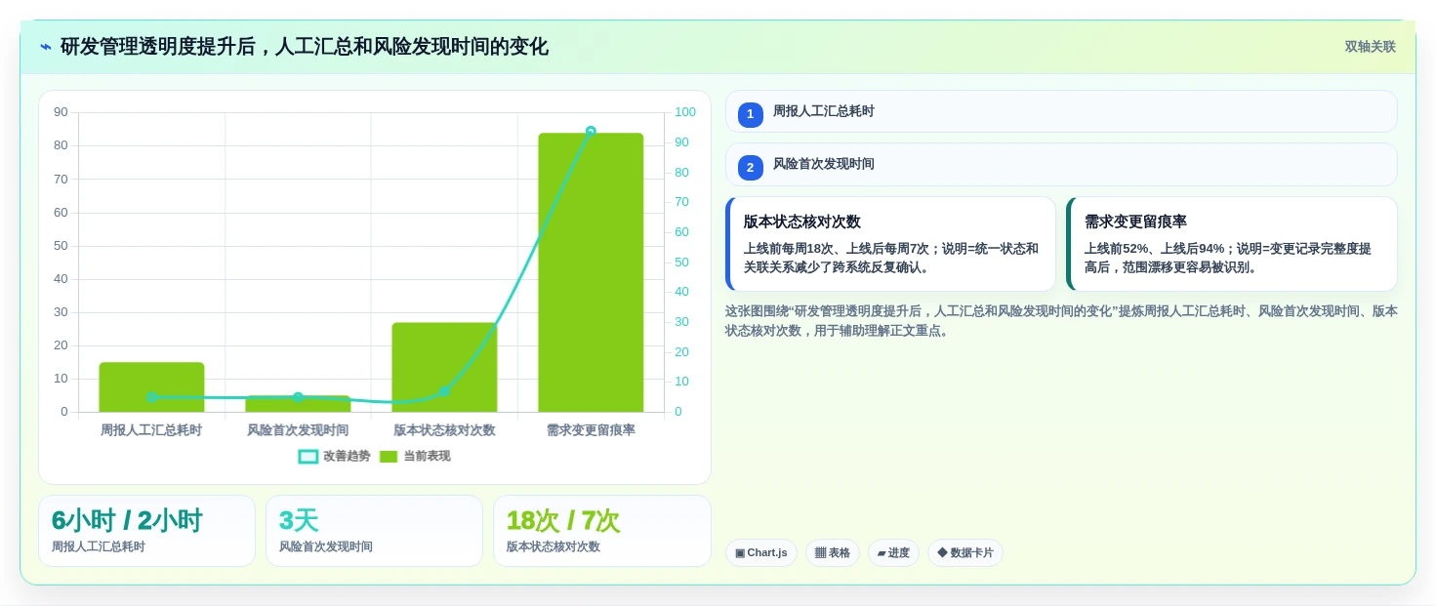Viewport: 1436px width, 606px height.
Task: Click the numbered badge 1 icon
Action: point(750,115)
